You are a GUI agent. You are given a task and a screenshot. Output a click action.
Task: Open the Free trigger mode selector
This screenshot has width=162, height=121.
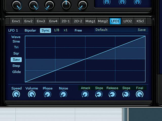coord(78,30)
